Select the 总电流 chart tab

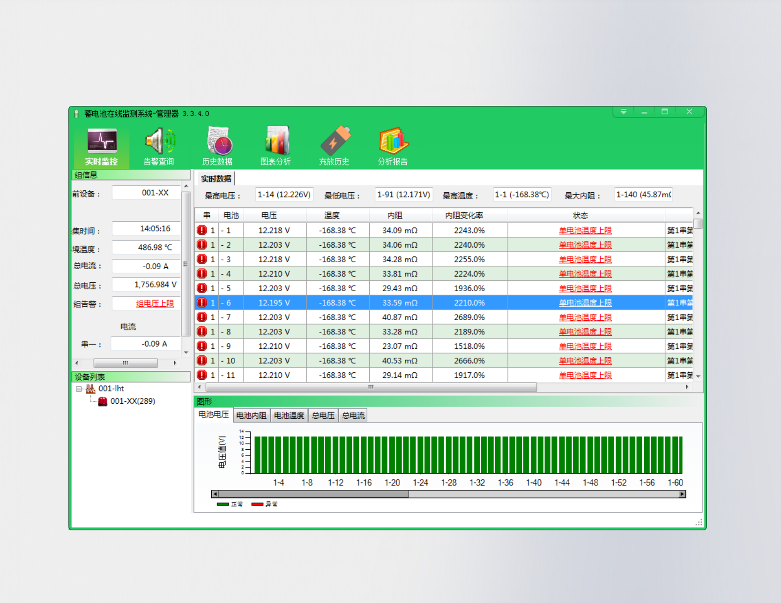tap(353, 415)
